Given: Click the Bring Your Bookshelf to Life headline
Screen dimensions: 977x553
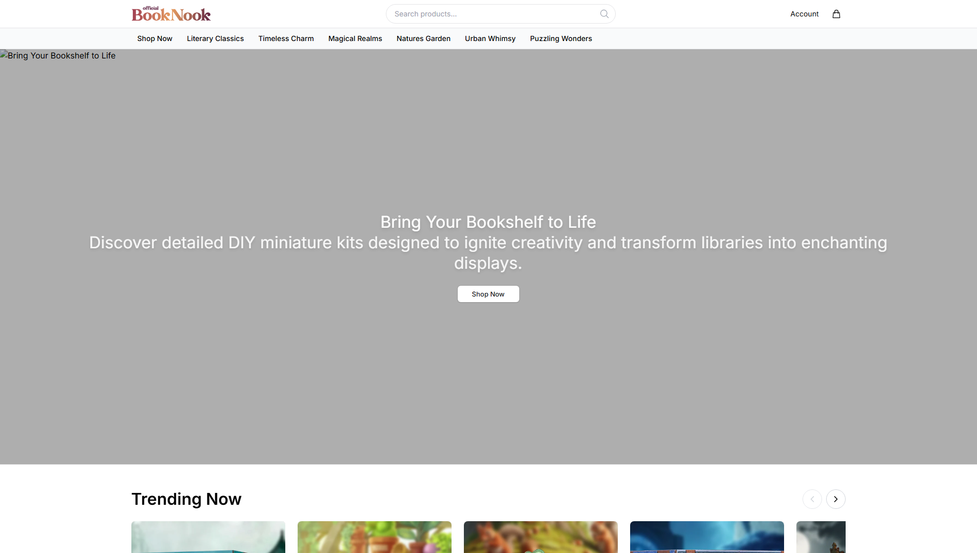Looking at the screenshot, I should 488,222.
